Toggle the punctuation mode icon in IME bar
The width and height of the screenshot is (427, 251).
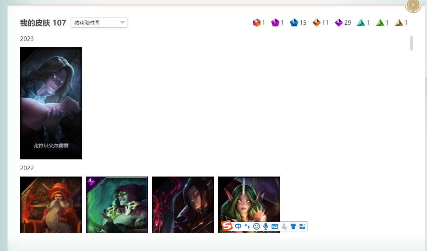pyautogui.click(x=247, y=226)
